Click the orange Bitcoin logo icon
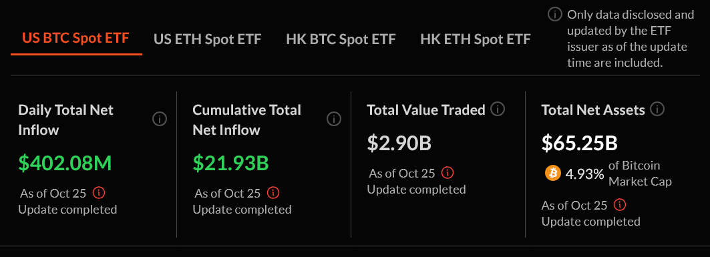 (553, 174)
